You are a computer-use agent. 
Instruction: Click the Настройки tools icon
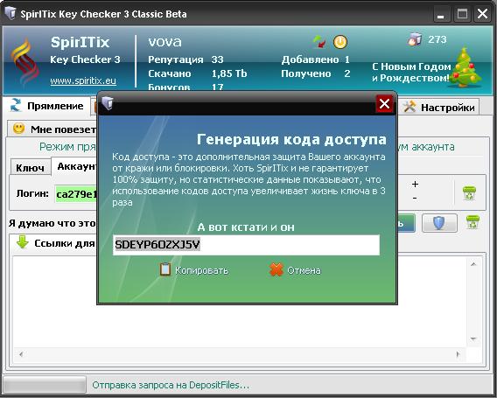click(409, 107)
